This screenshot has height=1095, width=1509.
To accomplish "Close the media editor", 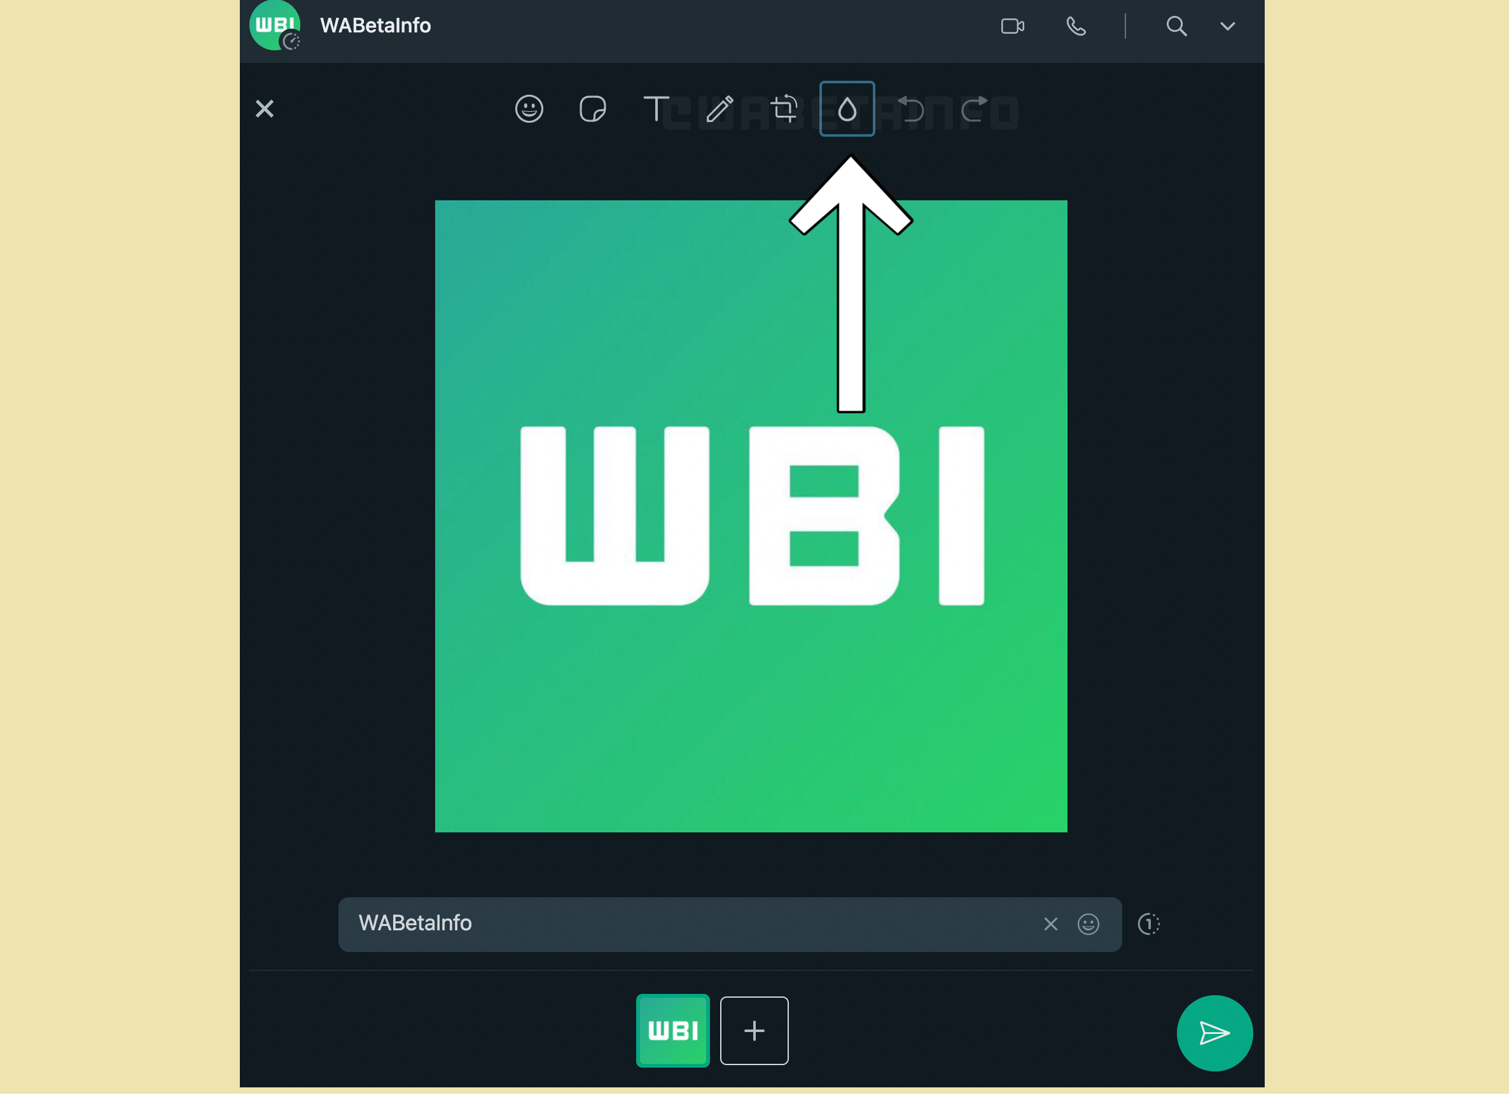I will (265, 109).
